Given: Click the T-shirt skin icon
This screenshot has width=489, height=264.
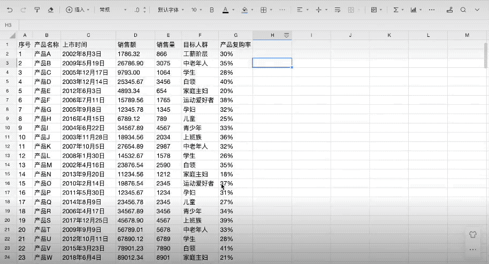Looking at the screenshot, I should (472, 234).
